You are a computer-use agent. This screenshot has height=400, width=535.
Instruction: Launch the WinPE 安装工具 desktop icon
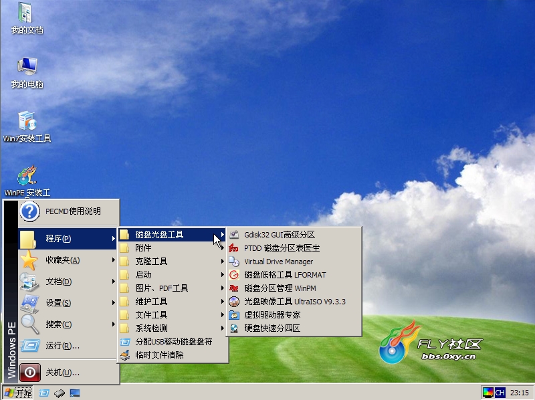pyautogui.click(x=27, y=181)
